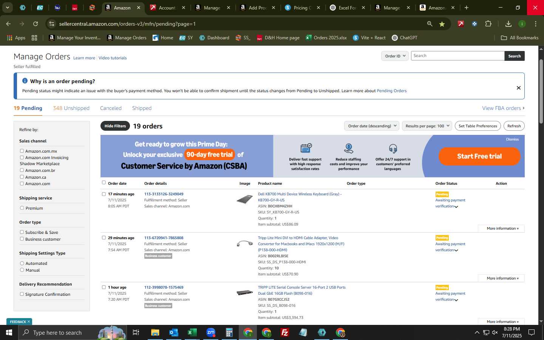Click in the order Search field
544x340 pixels.
[457, 56]
